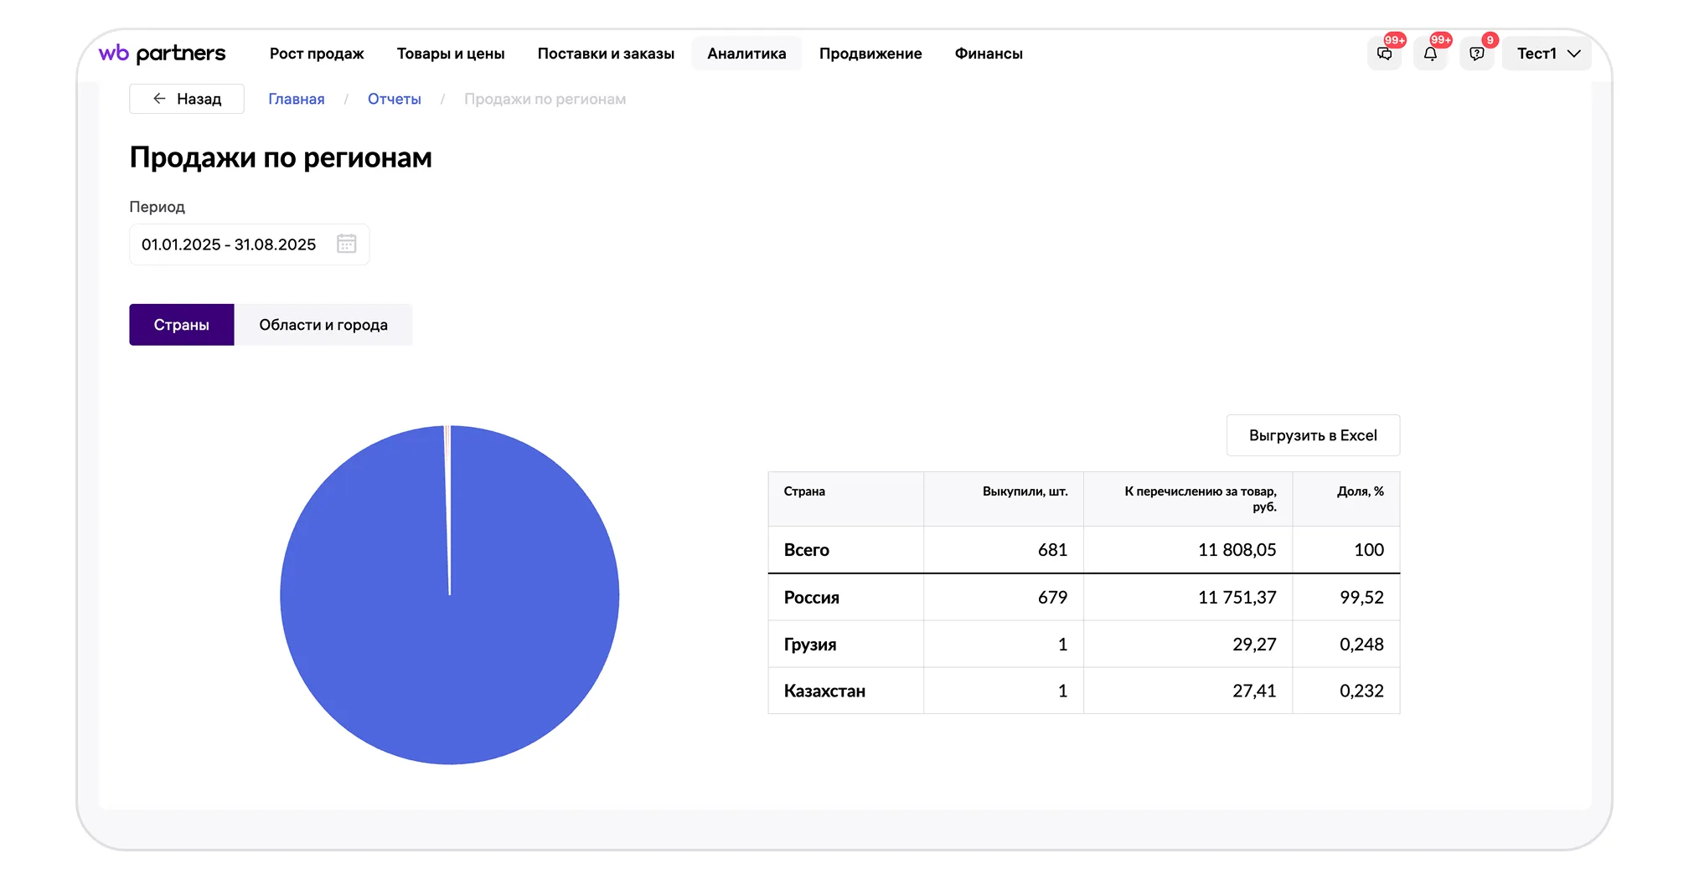Open the help question icon
Image resolution: width=1689 pixels, height=879 pixels.
pyautogui.click(x=1476, y=54)
